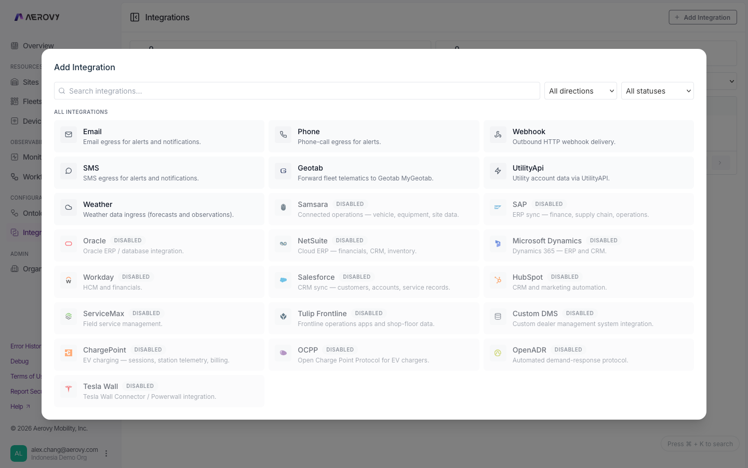
Task: Click the Press ⌘ + K to search button
Action: (700, 444)
